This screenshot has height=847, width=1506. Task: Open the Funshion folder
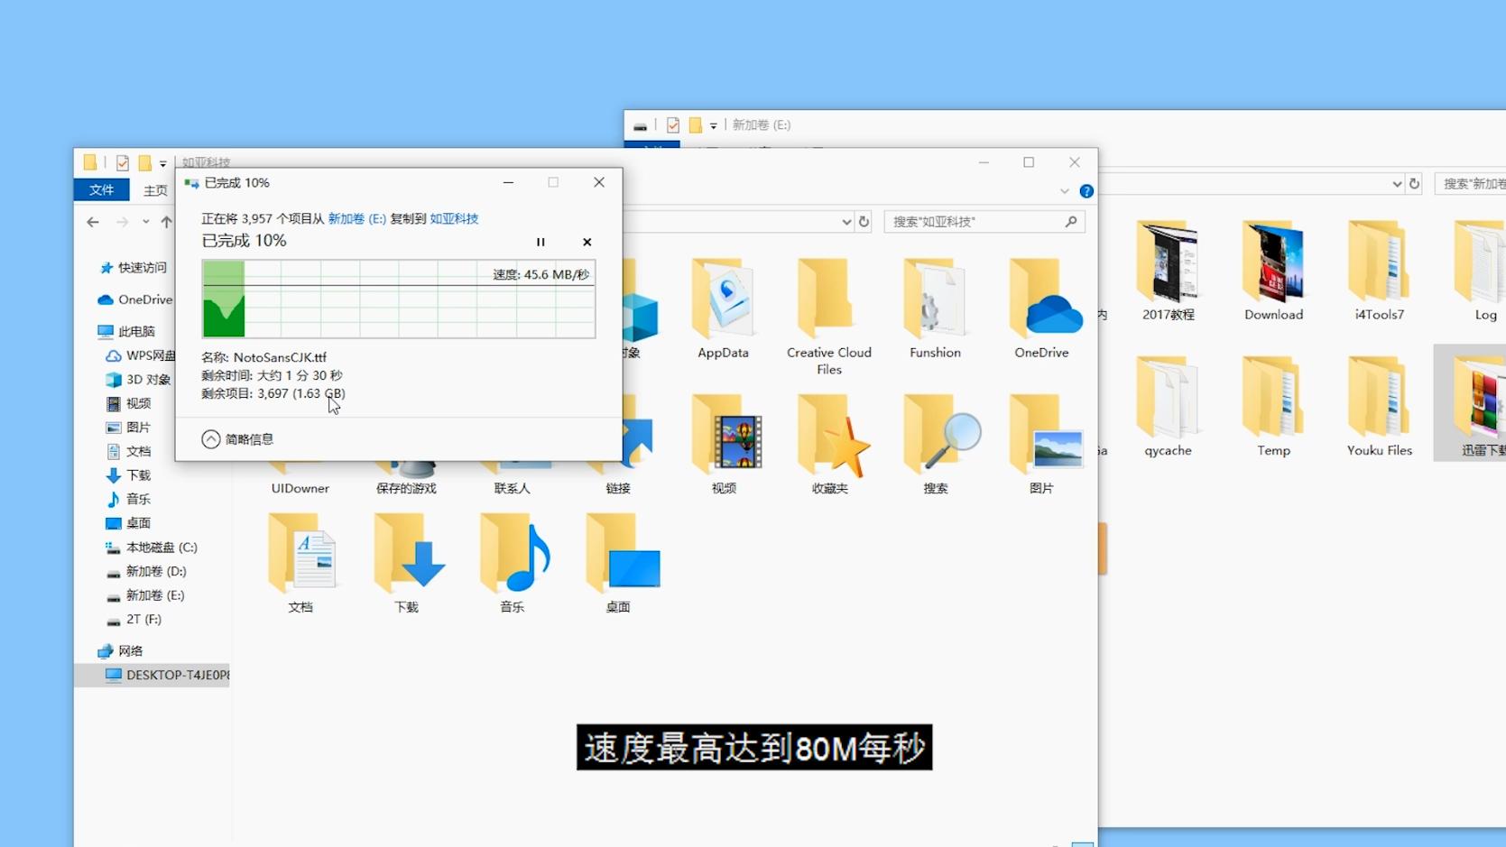(x=935, y=307)
